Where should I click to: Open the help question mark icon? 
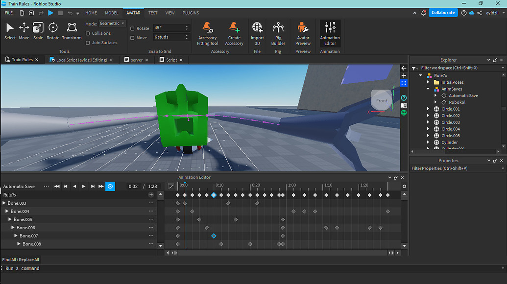pyautogui.click(x=464, y=13)
